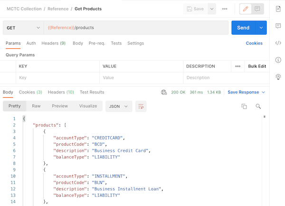Click the lightbulb info icon in sidebar
This screenshot has height=206, width=285.
[278, 77]
